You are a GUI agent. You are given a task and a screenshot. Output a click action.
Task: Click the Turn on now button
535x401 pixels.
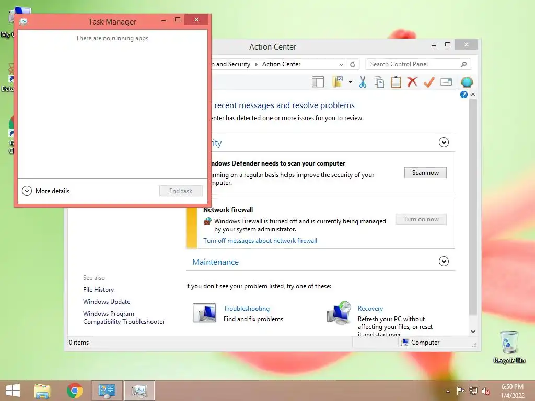click(421, 219)
